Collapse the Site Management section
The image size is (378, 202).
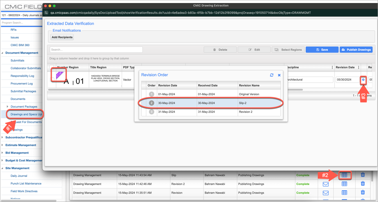pyautogui.click(x=2, y=168)
